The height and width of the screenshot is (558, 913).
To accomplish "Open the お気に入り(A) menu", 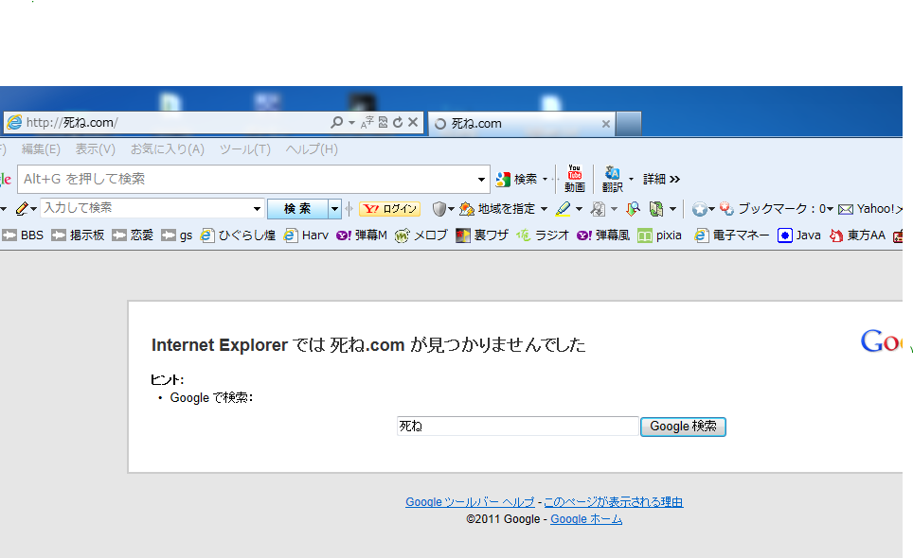I will point(167,149).
